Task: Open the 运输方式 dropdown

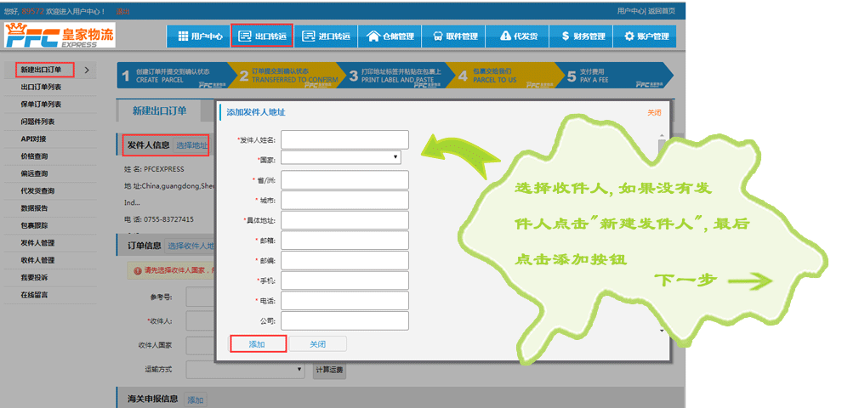Action: coord(246,370)
